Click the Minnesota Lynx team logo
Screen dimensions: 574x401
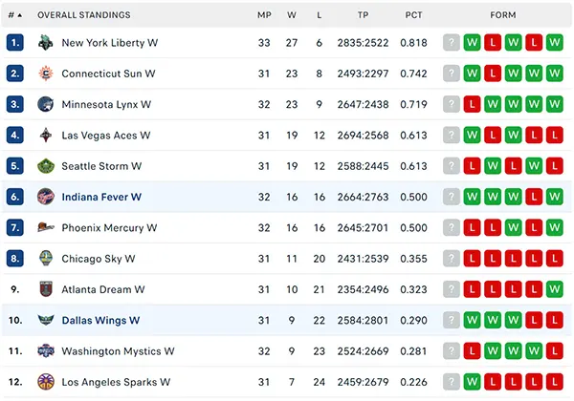point(46,104)
